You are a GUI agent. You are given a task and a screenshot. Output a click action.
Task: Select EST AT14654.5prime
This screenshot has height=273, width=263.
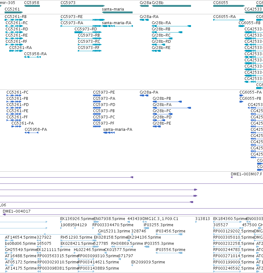[9, 240]
